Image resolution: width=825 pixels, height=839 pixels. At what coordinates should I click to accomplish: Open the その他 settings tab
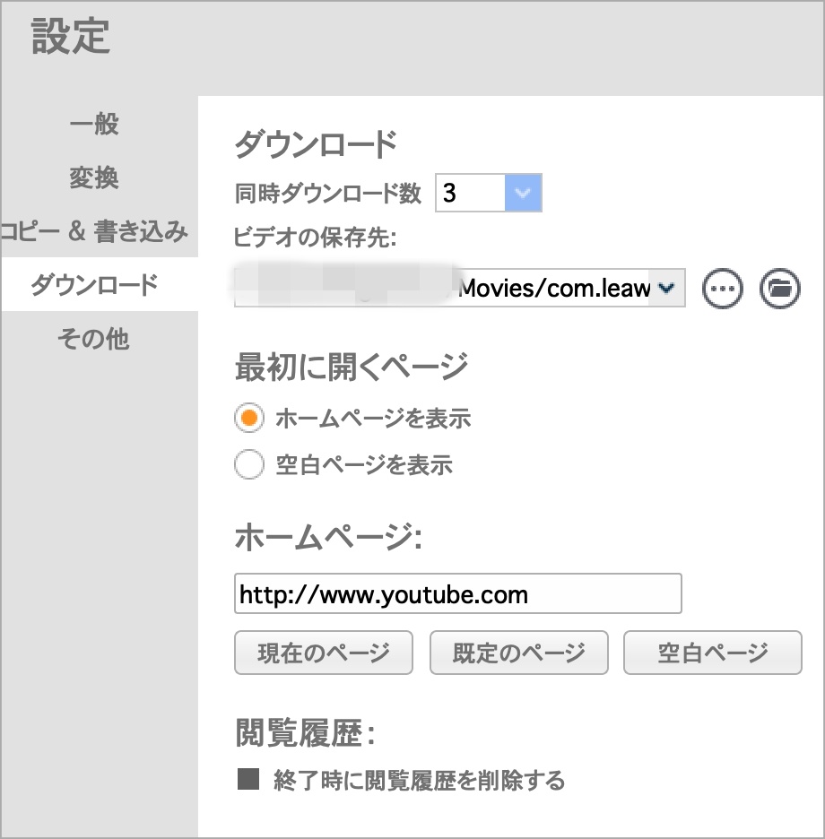click(94, 338)
